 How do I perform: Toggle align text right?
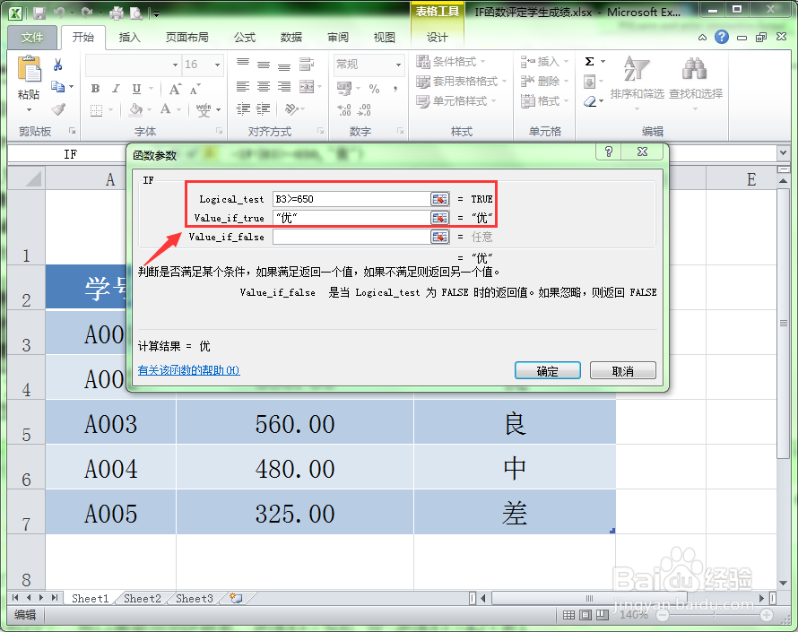[x=284, y=86]
